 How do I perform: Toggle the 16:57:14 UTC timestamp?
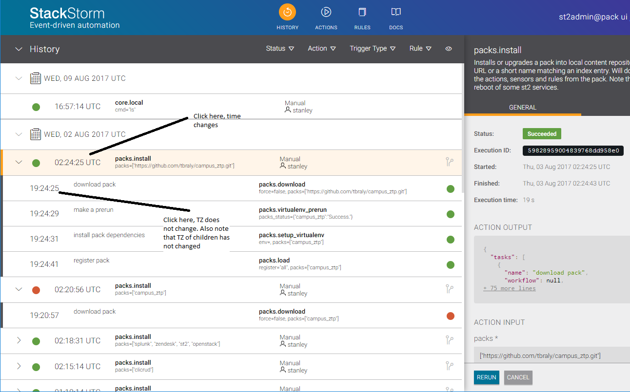click(x=78, y=107)
